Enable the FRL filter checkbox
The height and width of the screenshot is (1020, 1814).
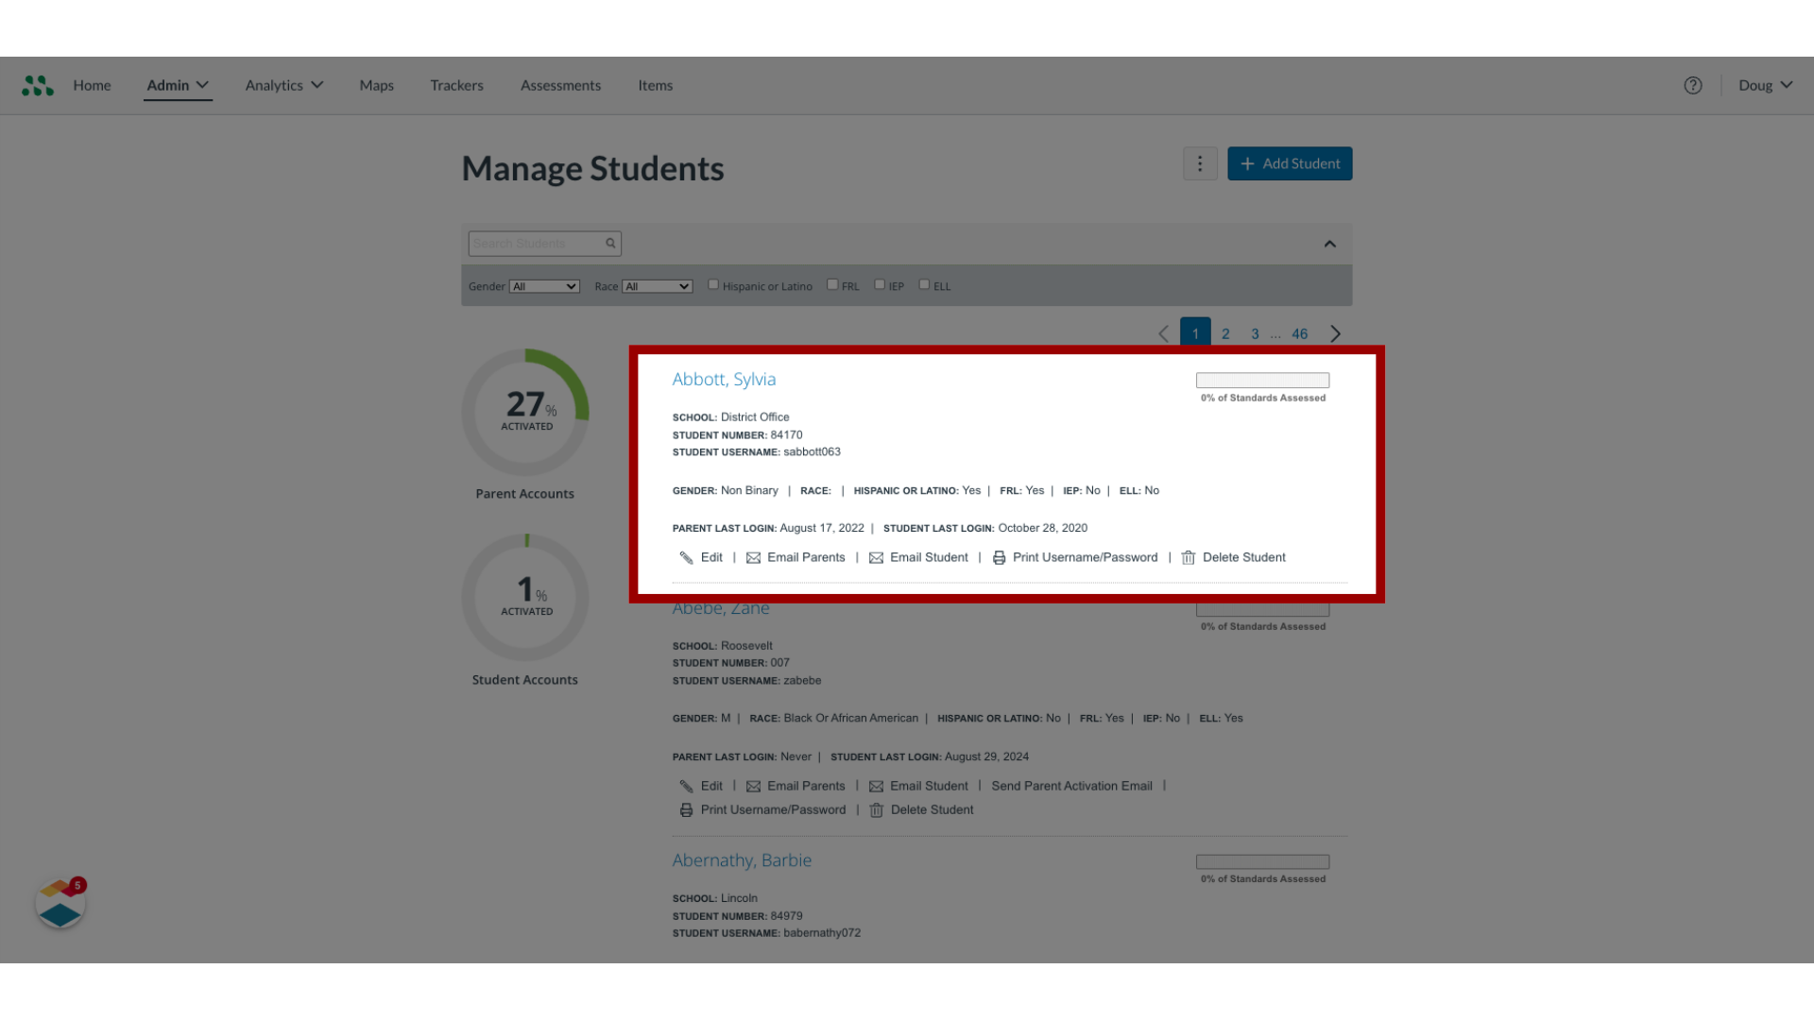[x=832, y=284]
